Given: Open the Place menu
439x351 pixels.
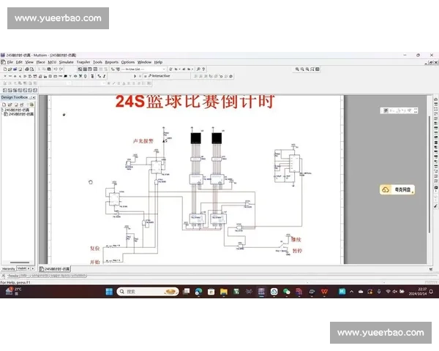Looking at the screenshot, I should pyautogui.click(x=40, y=62).
